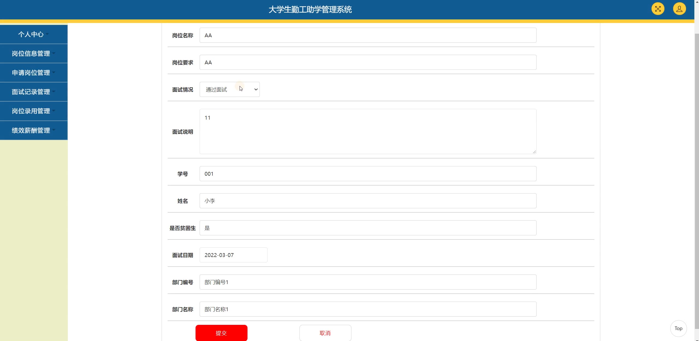Viewport: 699px width, 341px height.
Task: Click into the 岗位要求 input field
Action: click(368, 62)
